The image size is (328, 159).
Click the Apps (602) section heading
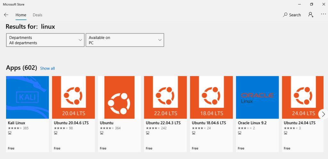(x=21, y=68)
